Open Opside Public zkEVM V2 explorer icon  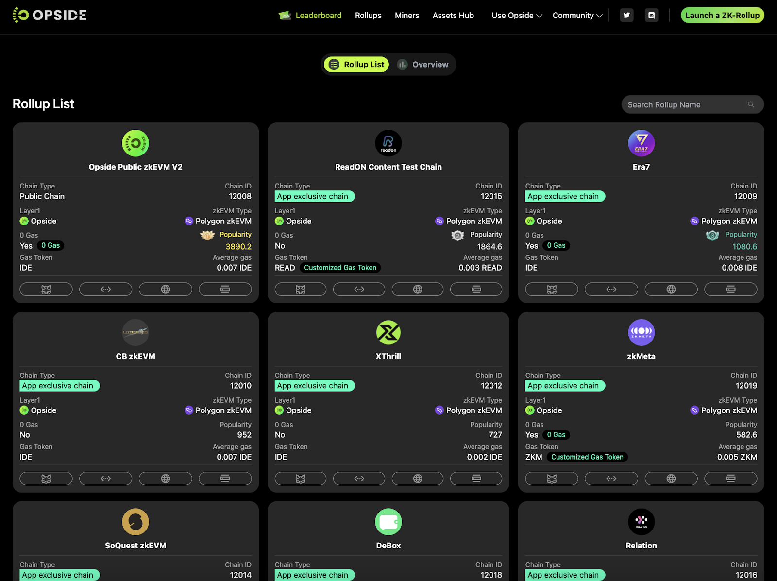225,289
